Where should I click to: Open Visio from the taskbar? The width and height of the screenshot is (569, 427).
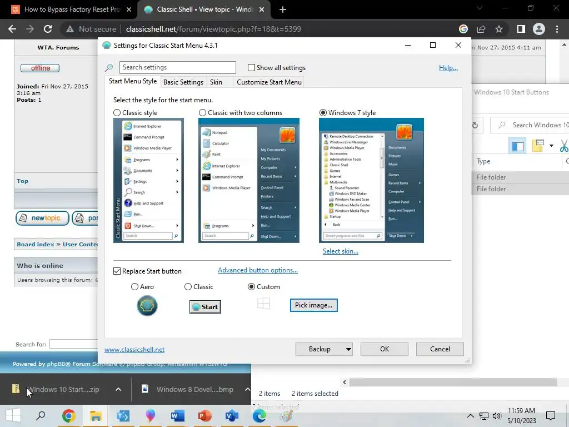coord(232,416)
